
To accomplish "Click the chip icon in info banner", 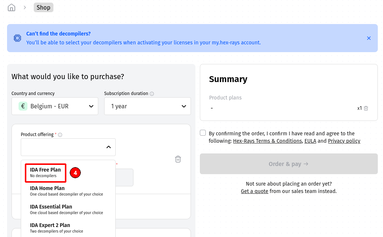I will [17, 38].
